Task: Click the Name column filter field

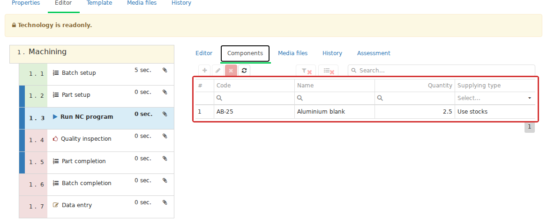Action: pyautogui.click(x=335, y=98)
